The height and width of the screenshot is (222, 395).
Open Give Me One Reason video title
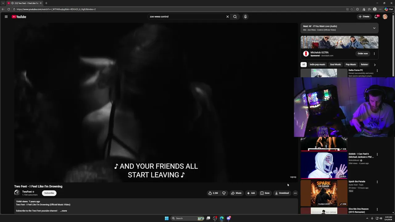pyautogui.click(x=359, y=211)
